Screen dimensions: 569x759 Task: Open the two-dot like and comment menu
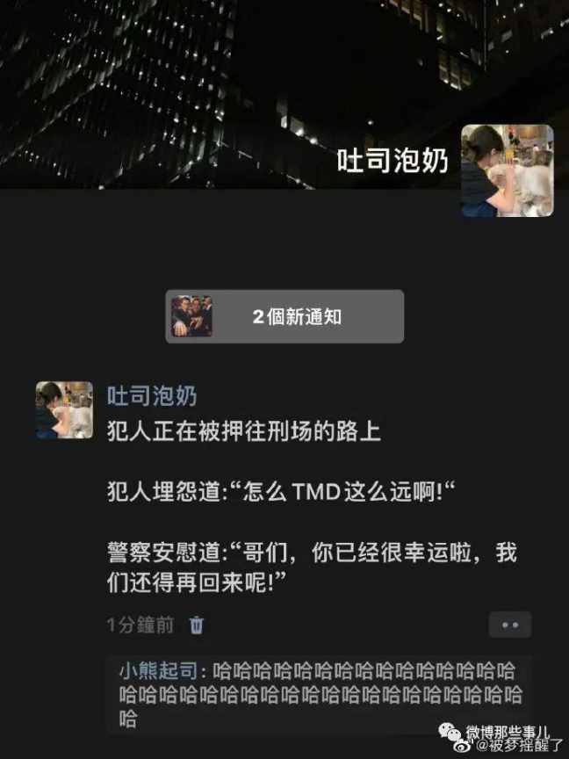510,625
